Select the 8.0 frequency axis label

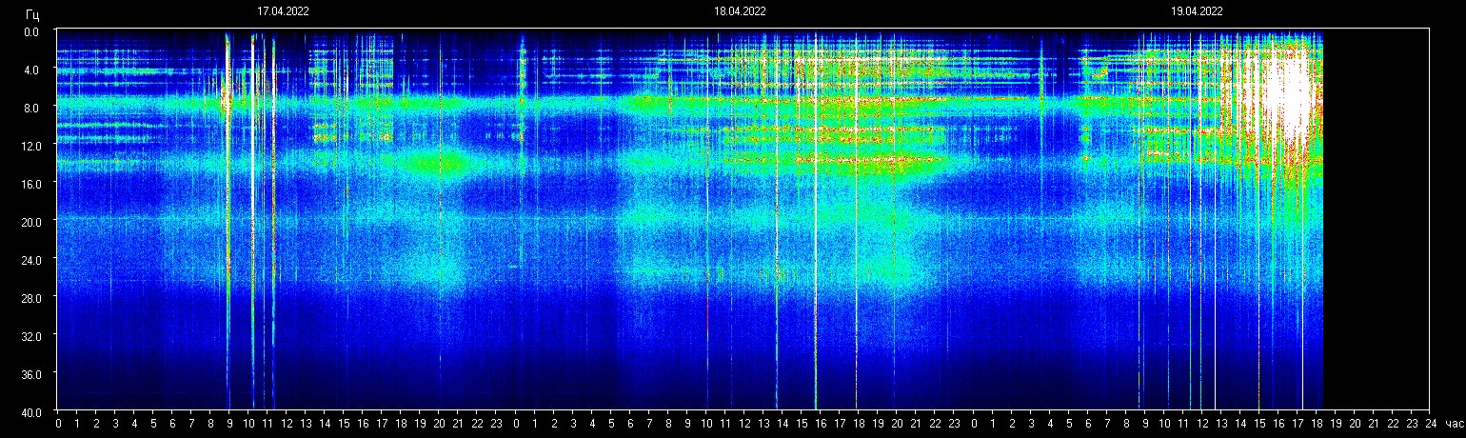pos(31,108)
